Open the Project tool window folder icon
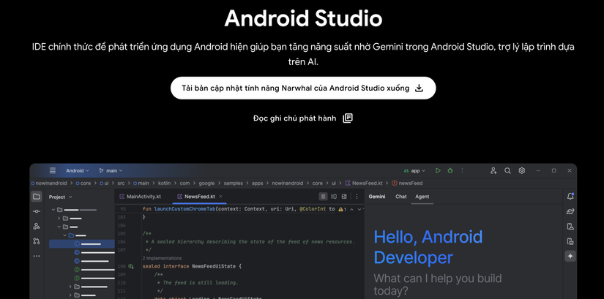Screen dimensions: 604x299 [36, 197]
